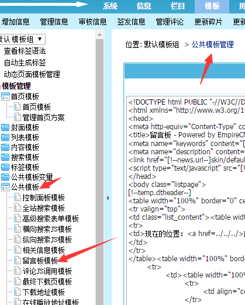Click the 审核信息 submenu item
The height and width of the screenshot is (305, 245).
pyautogui.click(x=92, y=22)
